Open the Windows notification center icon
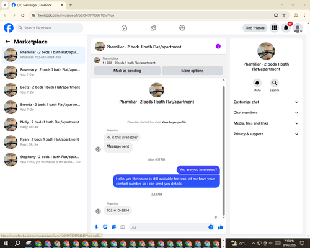 (x=302, y=243)
